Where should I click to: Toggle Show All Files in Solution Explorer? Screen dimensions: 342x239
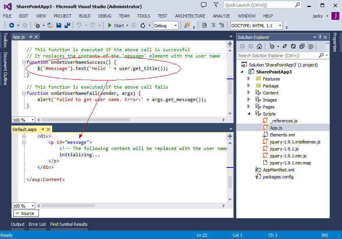(x=310, y=46)
